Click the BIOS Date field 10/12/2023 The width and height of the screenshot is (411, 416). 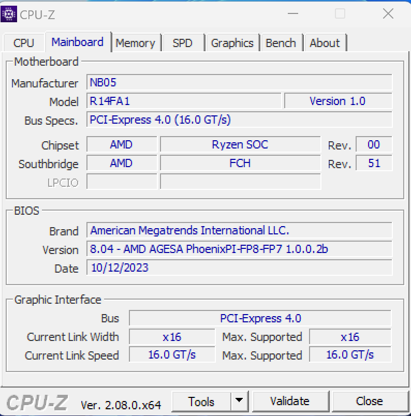[239, 268]
